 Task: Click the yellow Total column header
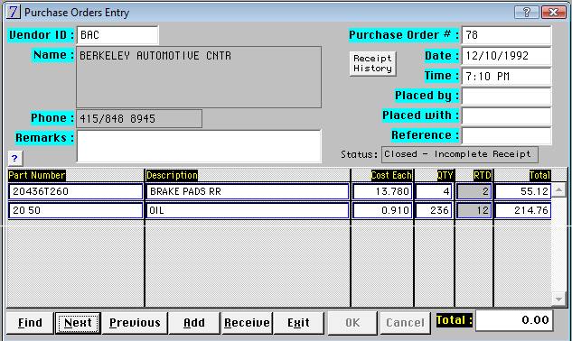pos(539,175)
